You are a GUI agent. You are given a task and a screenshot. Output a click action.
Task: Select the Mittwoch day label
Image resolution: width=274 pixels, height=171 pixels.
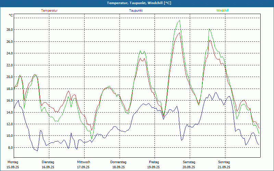click(83, 162)
